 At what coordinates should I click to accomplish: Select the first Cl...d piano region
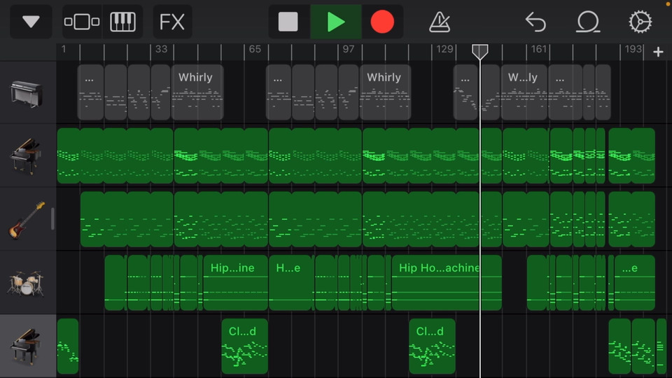click(245, 346)
